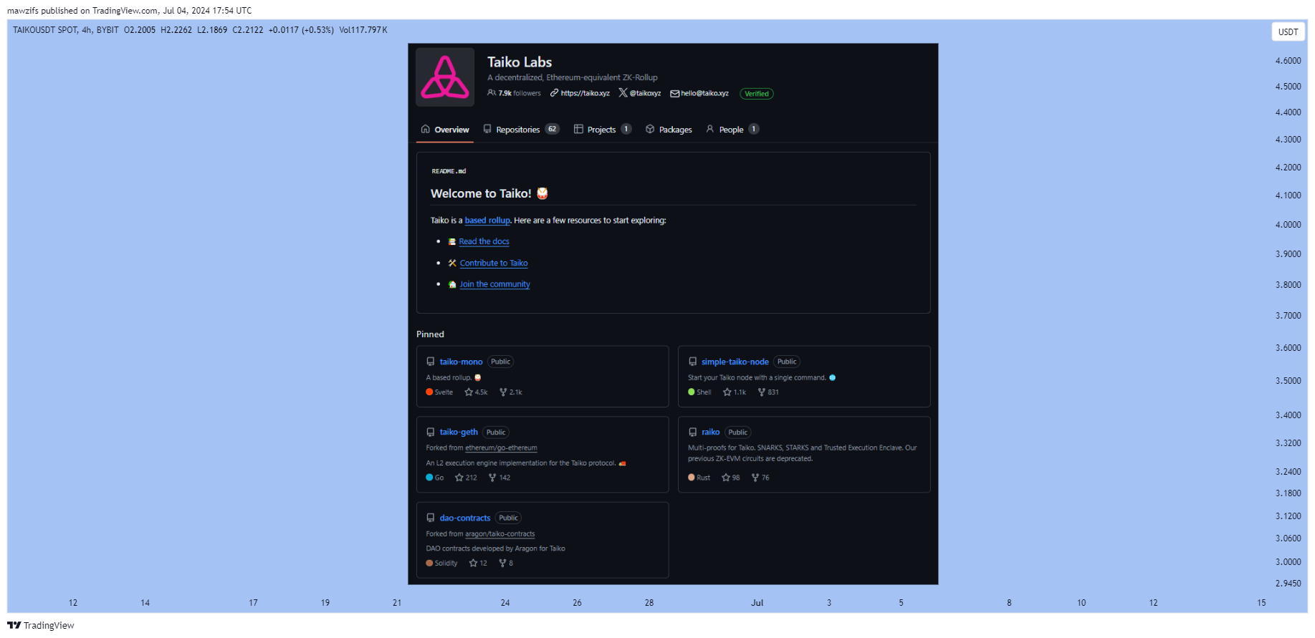Click the orange Svelte language dot
This screenshot has height=638, width=1315.
430,392
